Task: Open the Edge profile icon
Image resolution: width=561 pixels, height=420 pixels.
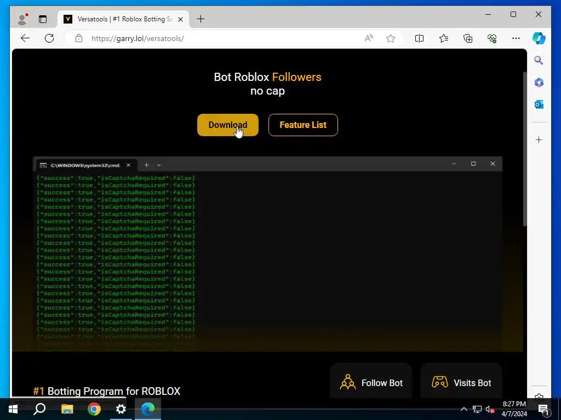Action: [x=22, y=19]
